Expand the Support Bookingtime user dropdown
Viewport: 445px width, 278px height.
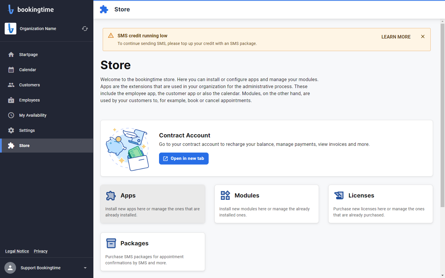[x=85, y=268]
